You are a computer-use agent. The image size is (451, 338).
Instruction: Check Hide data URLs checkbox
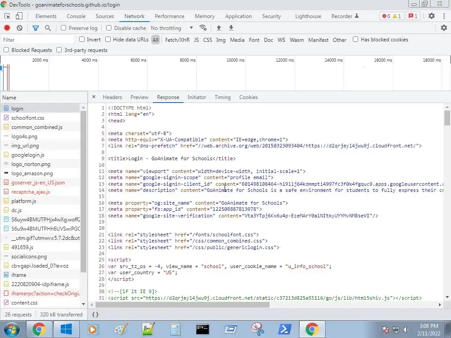108,39
